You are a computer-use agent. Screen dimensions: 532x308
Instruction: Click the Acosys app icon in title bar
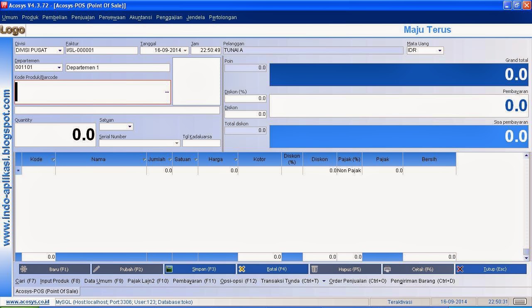click(4, 5)
